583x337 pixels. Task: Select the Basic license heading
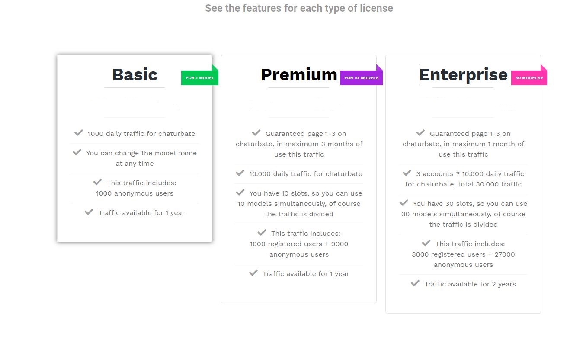coord(135,75)
